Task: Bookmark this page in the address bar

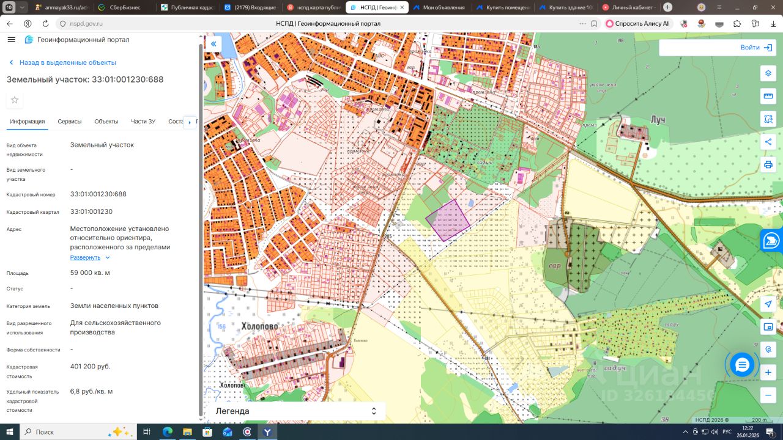Action: 594,23
